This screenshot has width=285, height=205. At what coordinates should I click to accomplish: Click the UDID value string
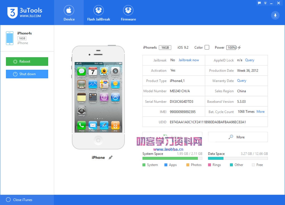(x=208, y=122)
